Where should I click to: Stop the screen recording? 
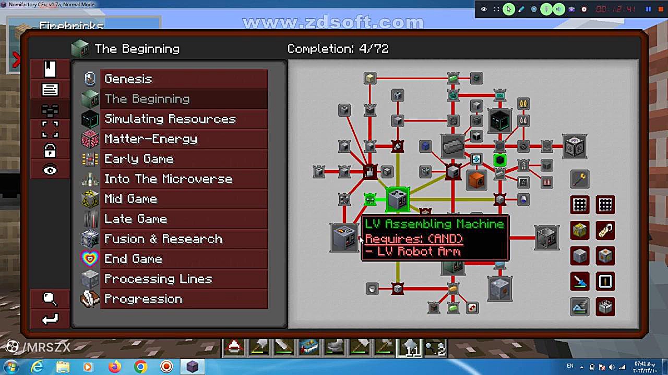click(660, 9)
